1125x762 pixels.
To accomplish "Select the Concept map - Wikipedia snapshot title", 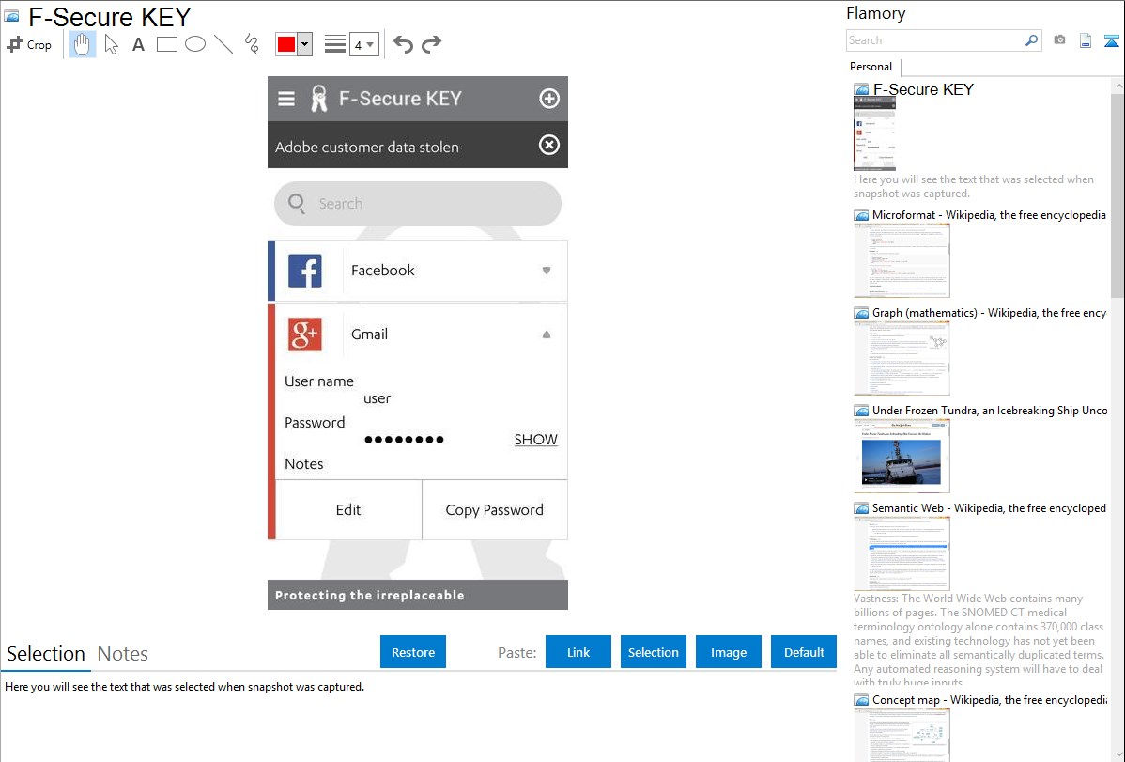I will [x=990, y=700].
